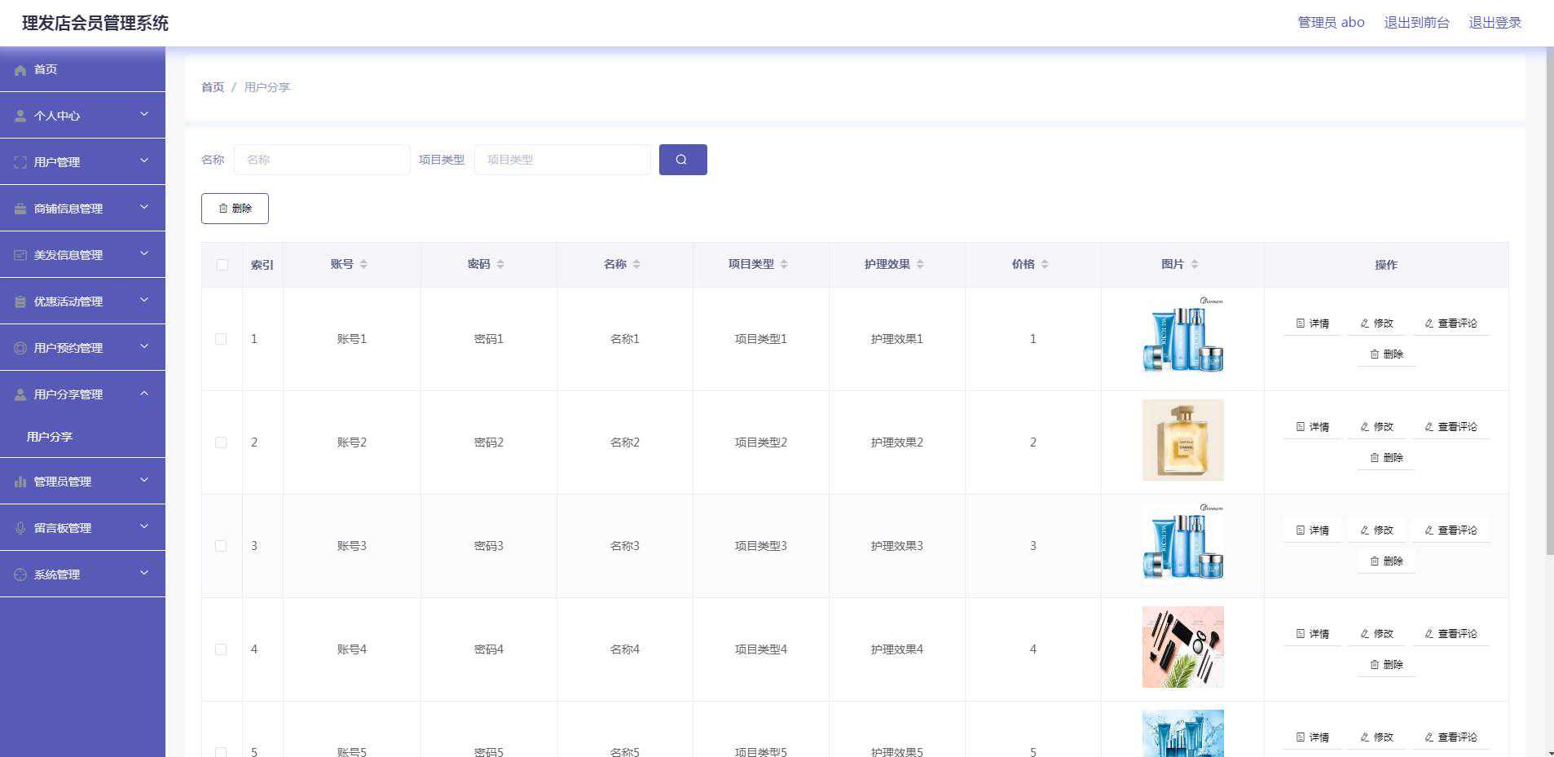1554x757 pixels.
Task: Click the person icon beside 个人中心
Action: tap(20, 116)
